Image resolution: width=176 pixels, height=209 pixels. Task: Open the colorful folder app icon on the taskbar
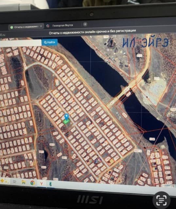pyautogui.click(x=24, y=182)
